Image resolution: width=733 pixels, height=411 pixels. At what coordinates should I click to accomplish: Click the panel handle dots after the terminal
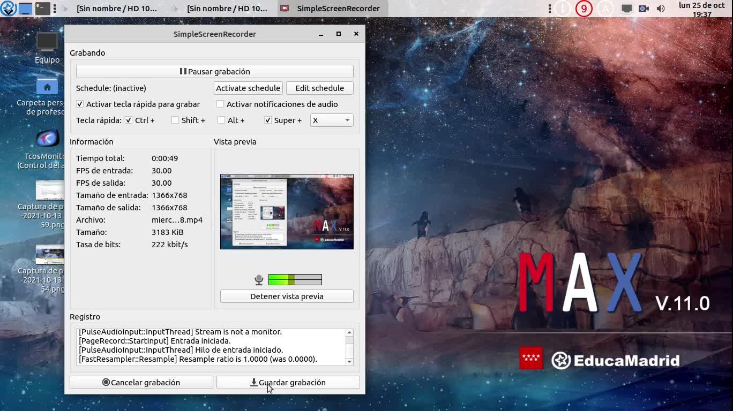pyautogui.click(x=55, y=9)
